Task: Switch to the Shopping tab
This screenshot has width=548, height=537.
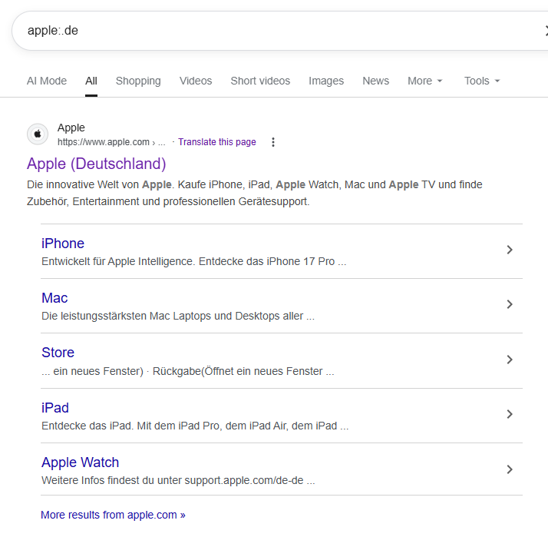Action: click(x=138, y=81)
